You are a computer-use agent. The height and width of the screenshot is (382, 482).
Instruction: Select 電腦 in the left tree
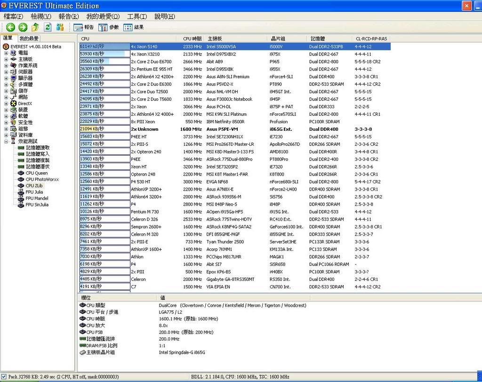click(23, 53)
